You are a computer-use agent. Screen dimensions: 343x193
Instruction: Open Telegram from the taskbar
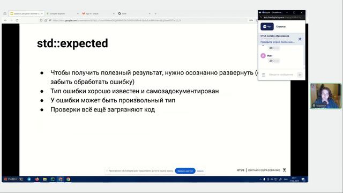(x=29, y=179)
